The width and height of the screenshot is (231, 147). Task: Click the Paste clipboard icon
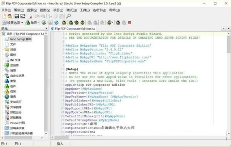coord(62,16)
